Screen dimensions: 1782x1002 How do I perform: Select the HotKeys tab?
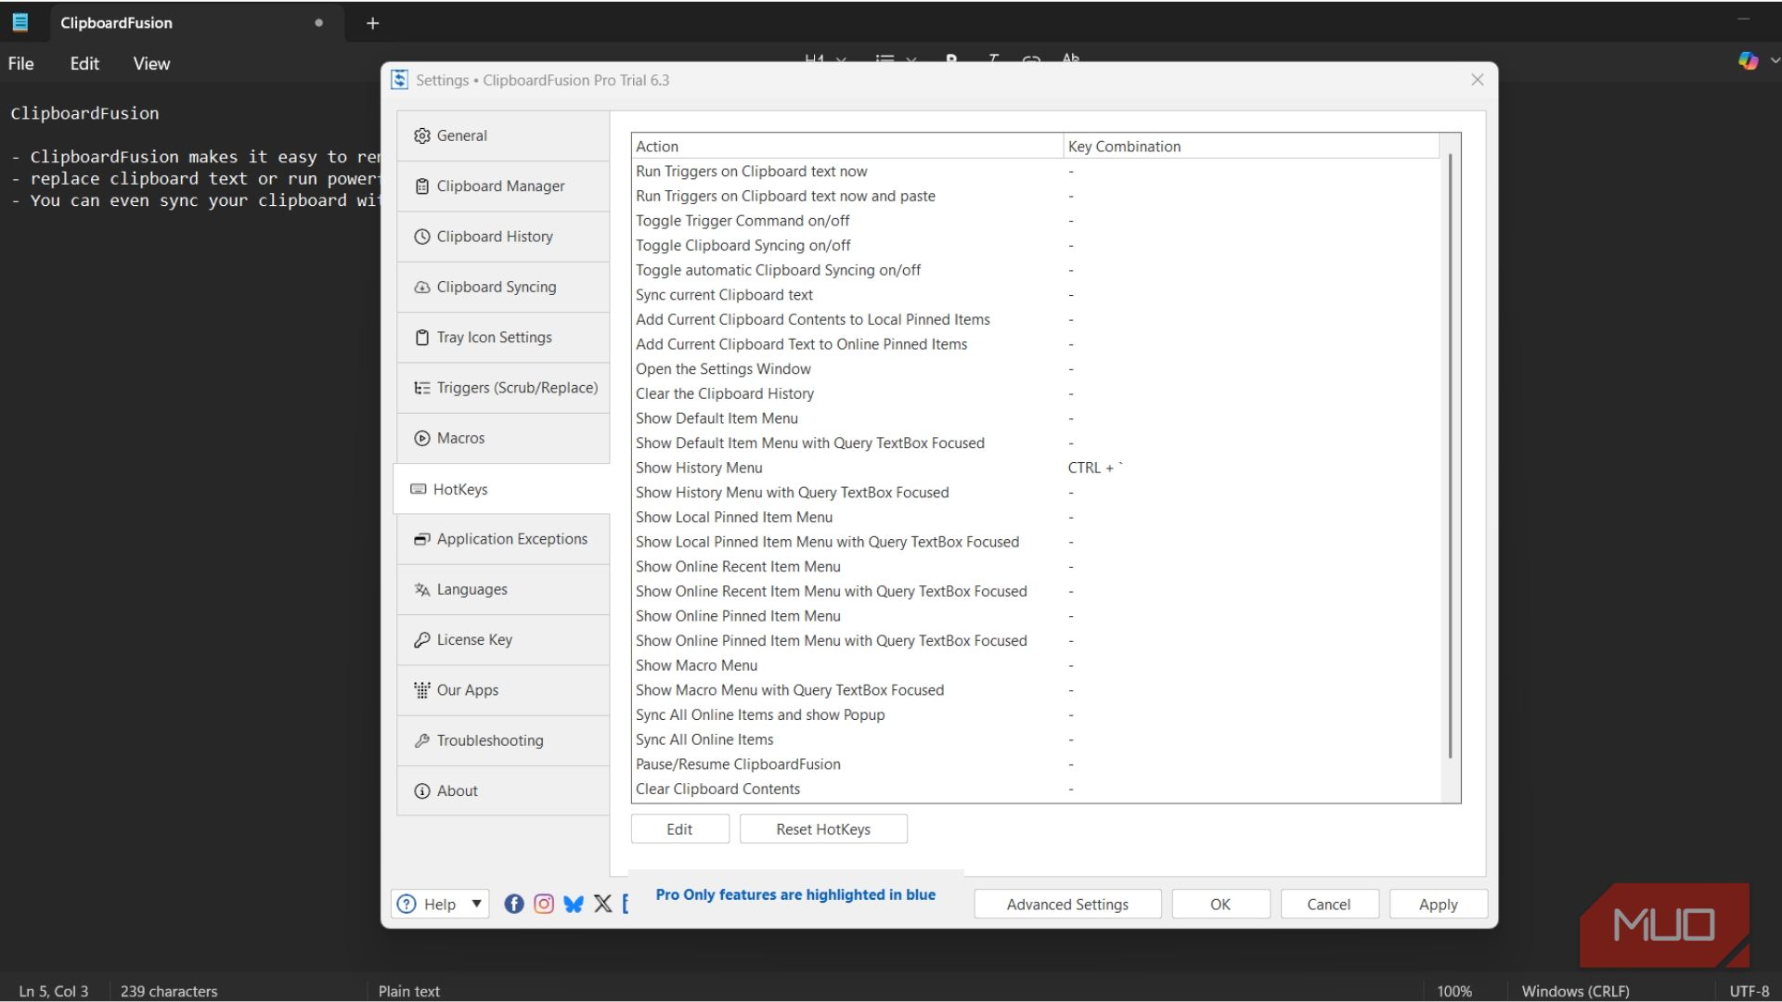[x=502, y=489]
